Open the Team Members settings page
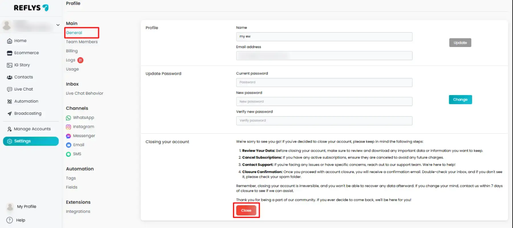Screen dimensions: 513x228 (x=82, y=42)
